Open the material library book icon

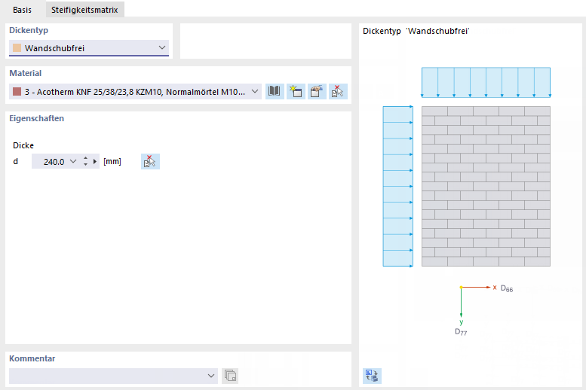[x=275, y=91]
